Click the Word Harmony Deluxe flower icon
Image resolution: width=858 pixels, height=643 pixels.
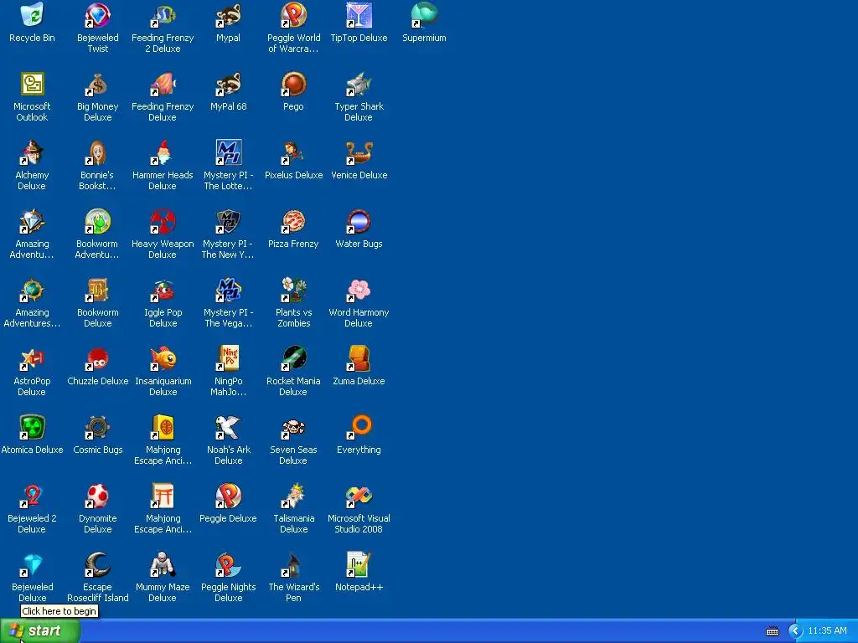pos(359,290)
